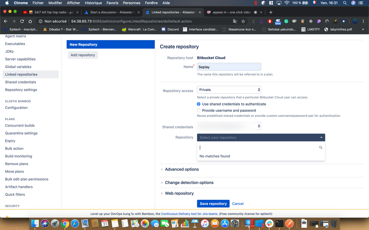The width and height of the screenshot is (369, 230).
Task: Close the Linked repositories tab
Action: 200,12
